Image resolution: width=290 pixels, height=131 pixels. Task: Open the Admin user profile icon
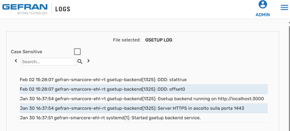pos(263,5)
